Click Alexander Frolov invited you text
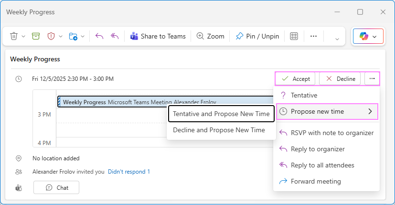This screenshot has width=395, height=205. [x=68, y=172]
